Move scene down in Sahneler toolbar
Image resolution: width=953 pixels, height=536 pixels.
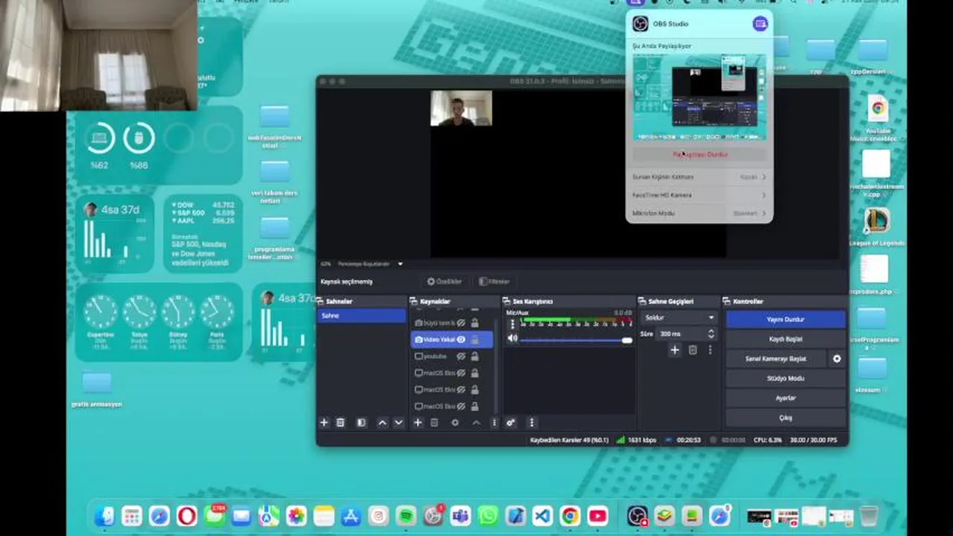(398, 422)
